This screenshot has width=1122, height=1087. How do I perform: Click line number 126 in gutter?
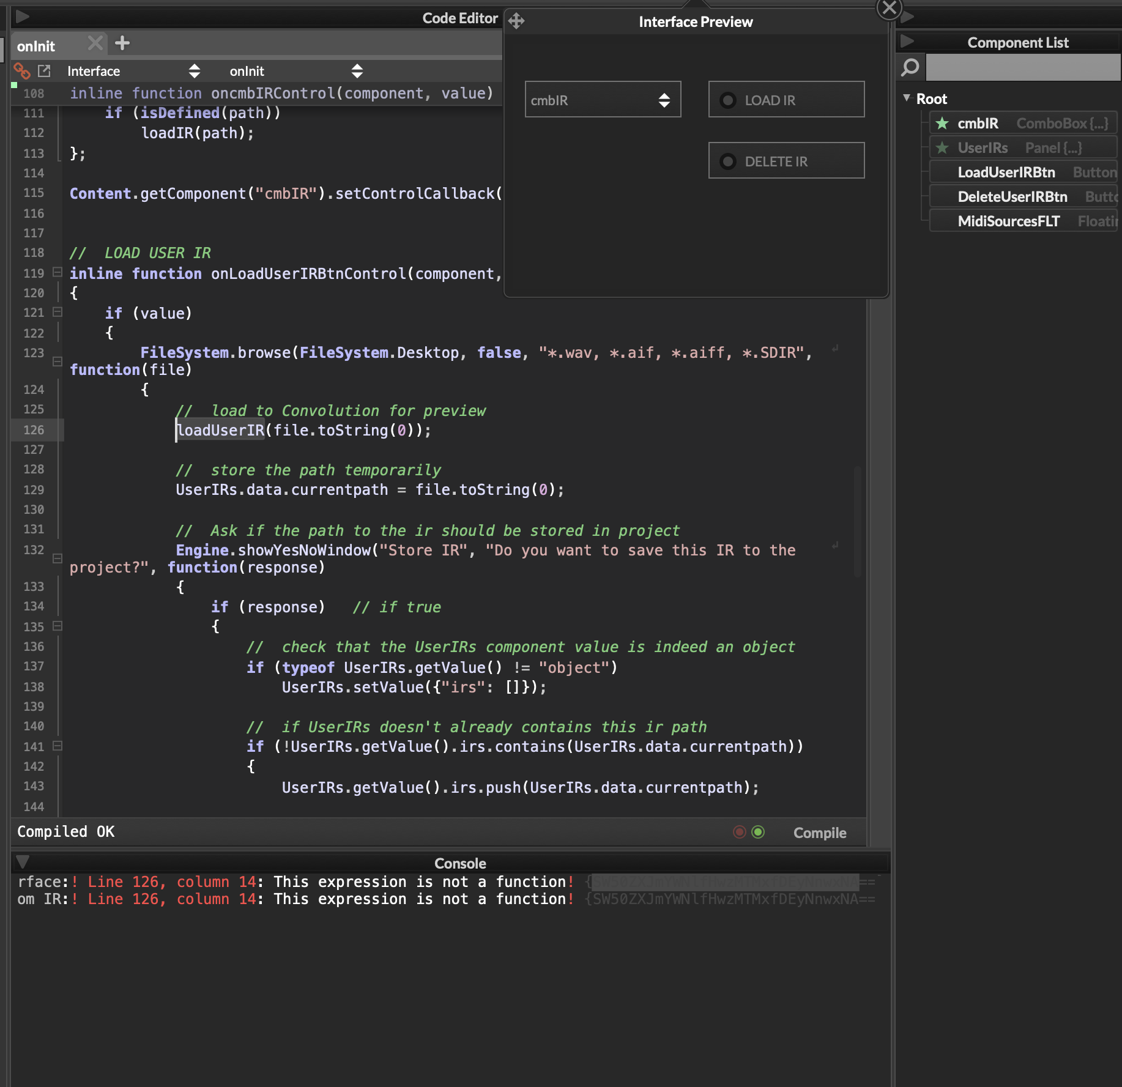click(x=34, y=430)
